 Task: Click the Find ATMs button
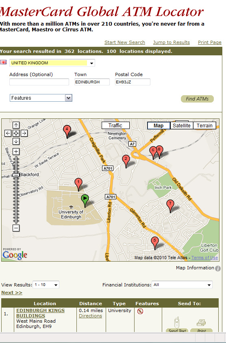pyautogui.click(x=197, y=99)
